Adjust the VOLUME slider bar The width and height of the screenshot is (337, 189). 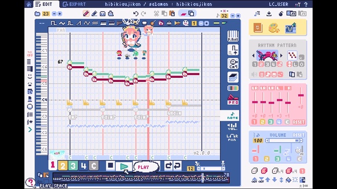284,141
